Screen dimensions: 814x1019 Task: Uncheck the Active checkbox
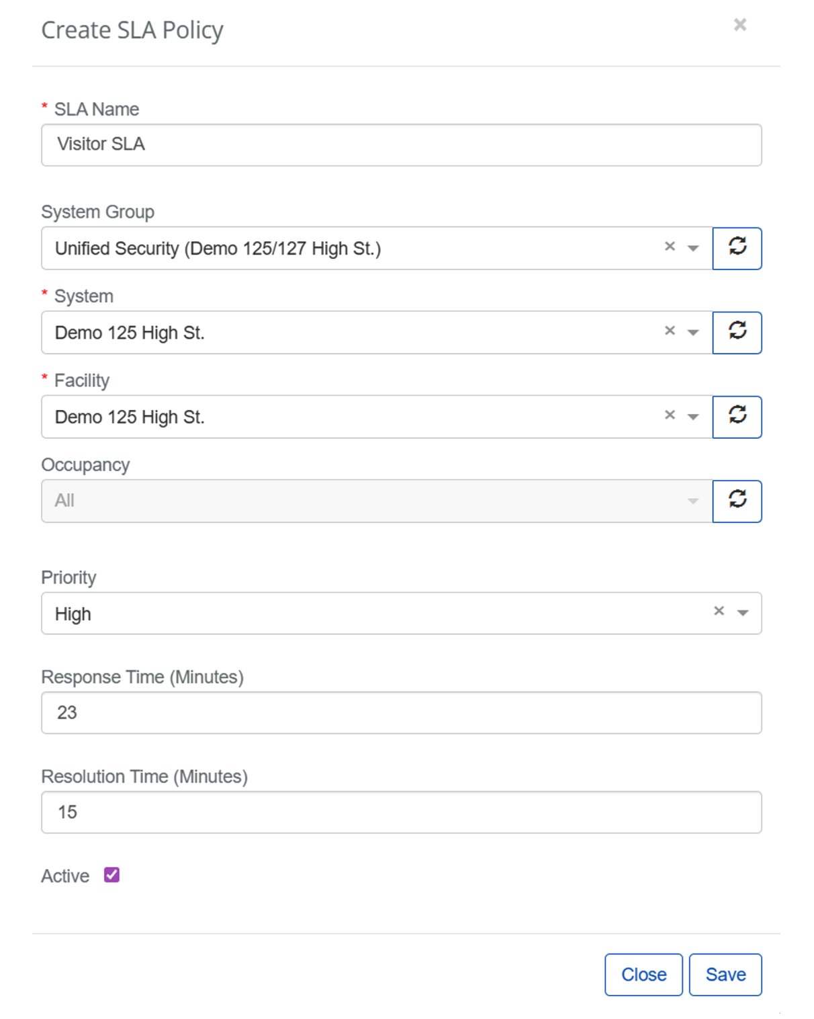click(x=111, y=874)
